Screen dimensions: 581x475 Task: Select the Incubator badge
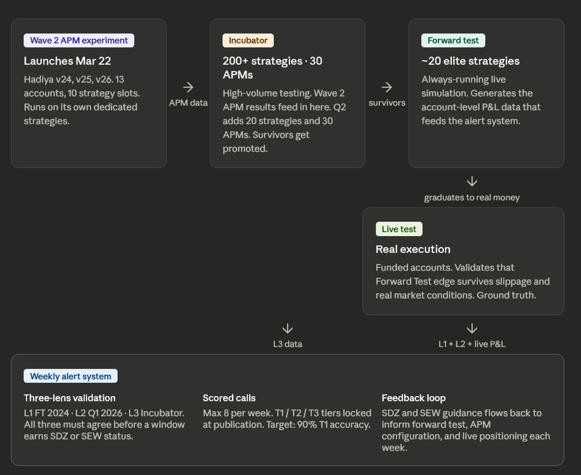[248, 40]
